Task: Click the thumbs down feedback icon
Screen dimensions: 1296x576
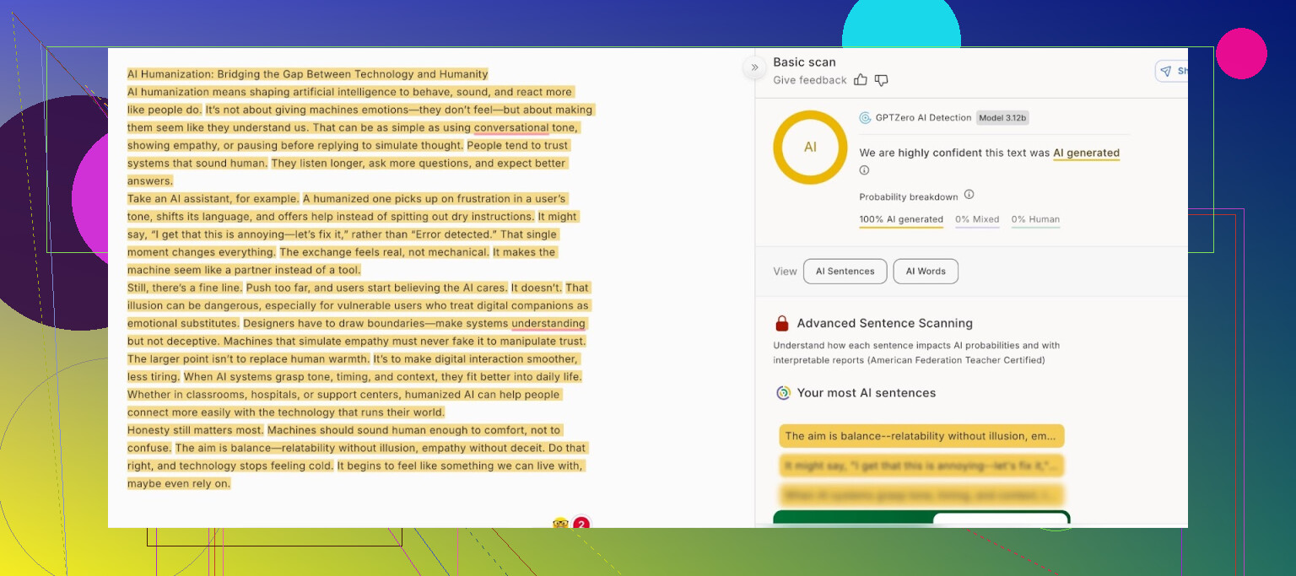Action: coord(881,80)
